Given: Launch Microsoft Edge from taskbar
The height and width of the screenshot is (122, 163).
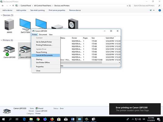Looking at the screenshot, I should (24, 119).
